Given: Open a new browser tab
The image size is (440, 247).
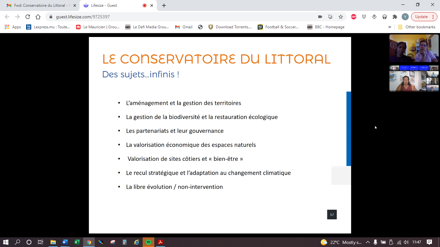Looking at the screenshot, I should 164,5.
